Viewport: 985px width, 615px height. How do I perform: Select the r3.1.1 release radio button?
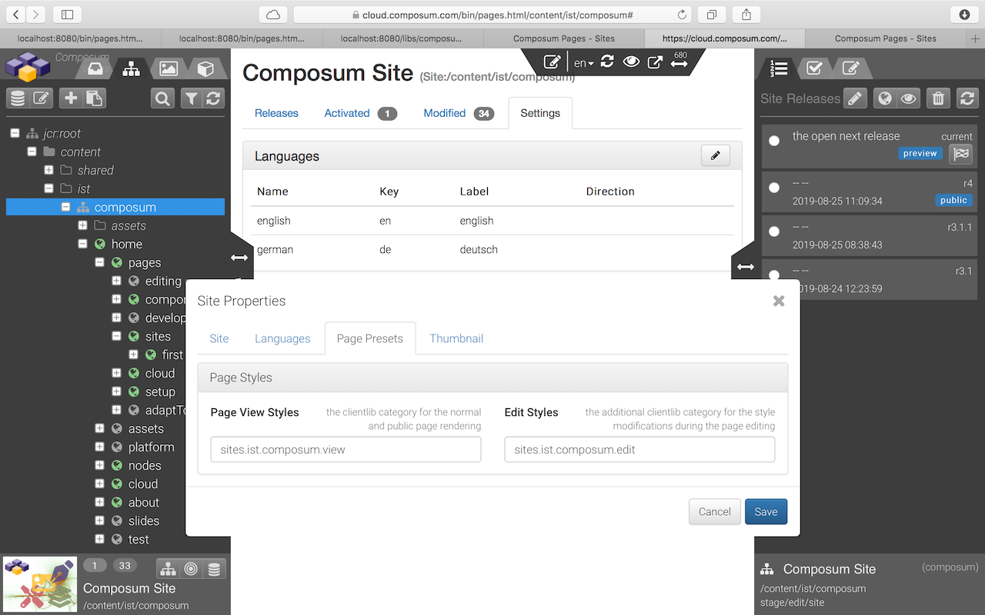774,231
